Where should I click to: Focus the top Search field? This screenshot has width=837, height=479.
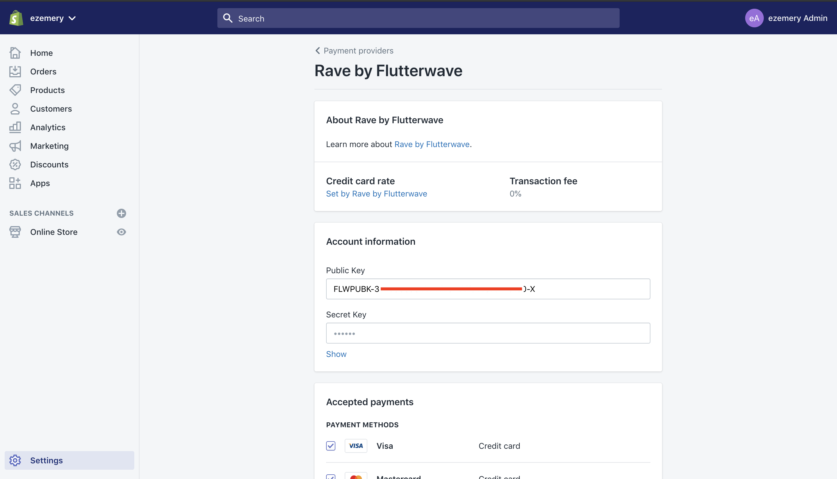(x=418, y=18)
